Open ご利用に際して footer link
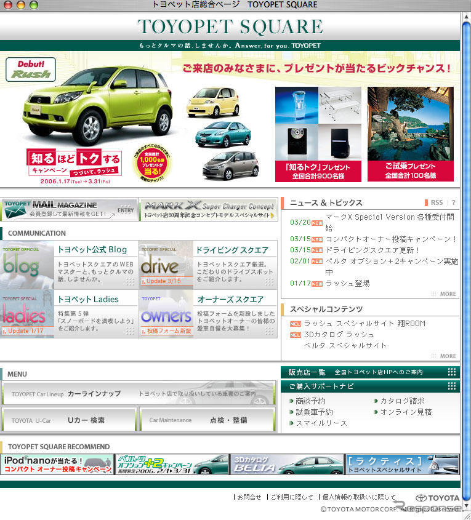The width and height of the screenshot is (471, 520). pyautogui.click(x=292, y=497)
